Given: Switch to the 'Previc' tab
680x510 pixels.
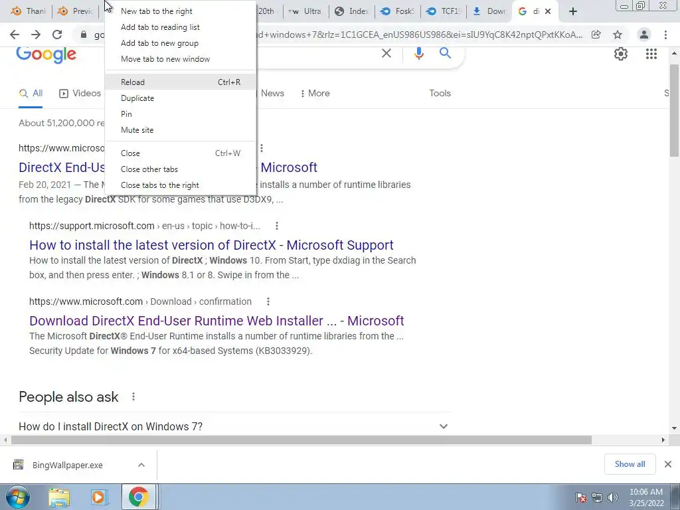Looking at the screenshot, I should (x=75, y=11).
